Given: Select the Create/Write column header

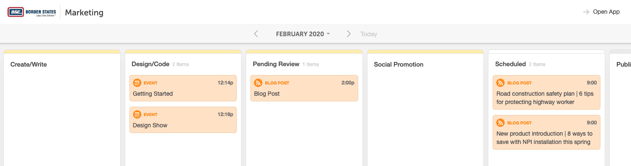Looking at the screenshot, I should tap(29, 64).
